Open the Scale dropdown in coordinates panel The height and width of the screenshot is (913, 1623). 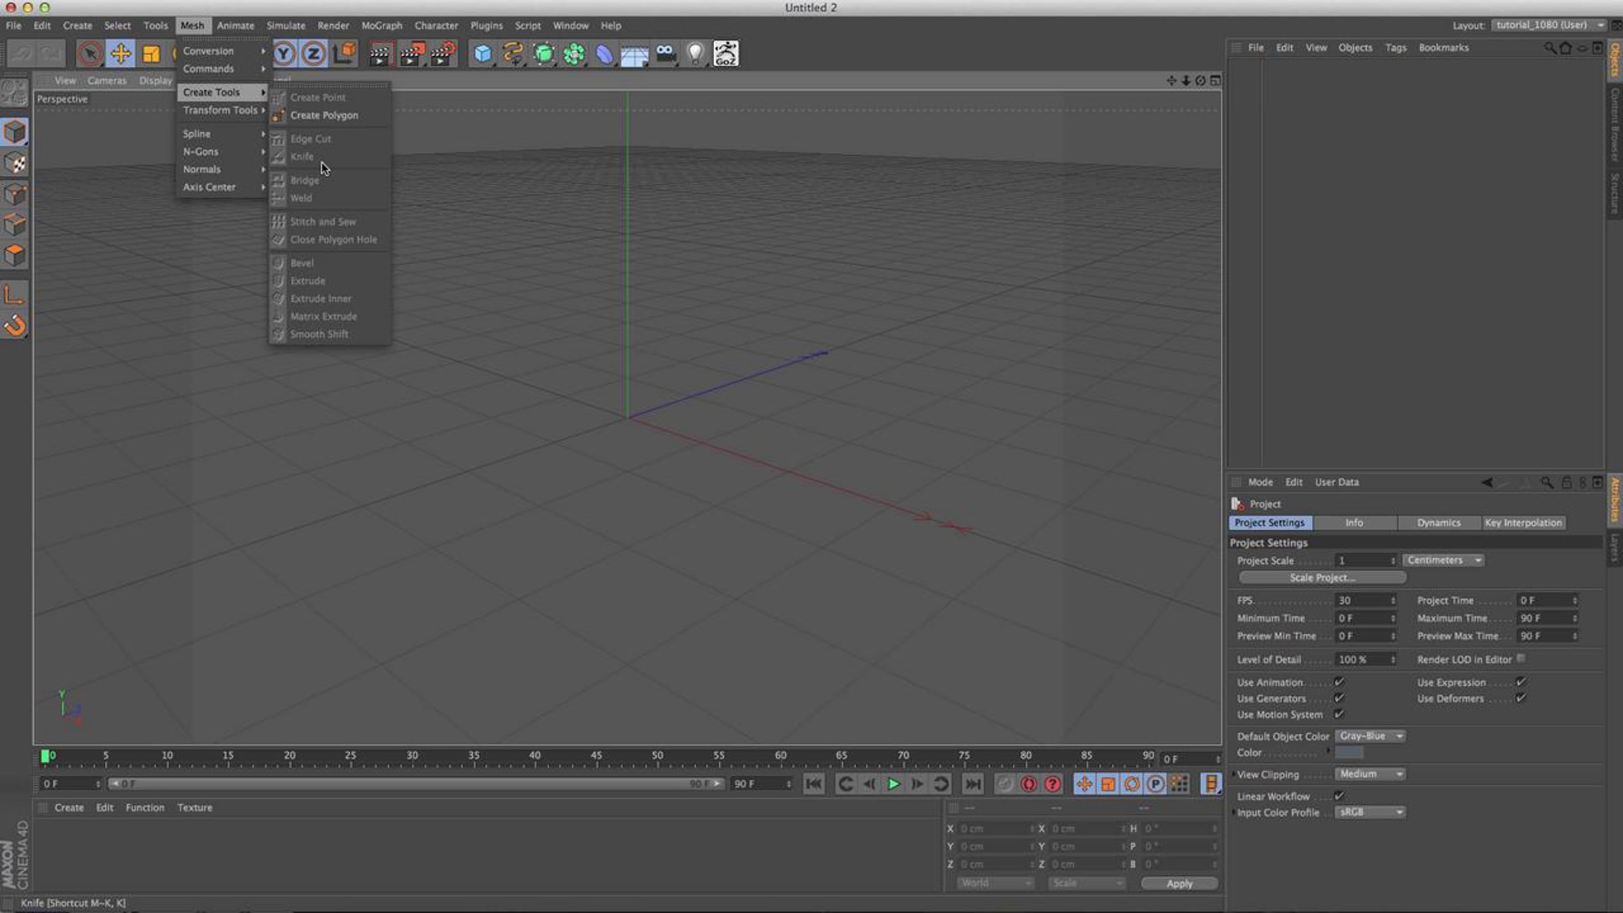tap(1086, 883)
